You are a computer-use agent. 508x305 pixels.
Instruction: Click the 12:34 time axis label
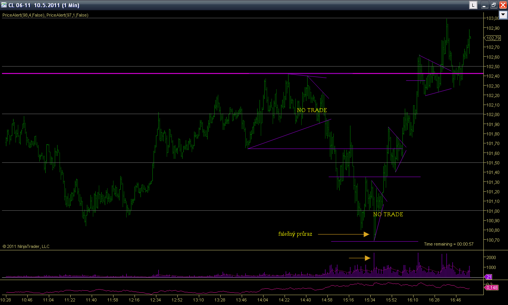coord(156,300)
